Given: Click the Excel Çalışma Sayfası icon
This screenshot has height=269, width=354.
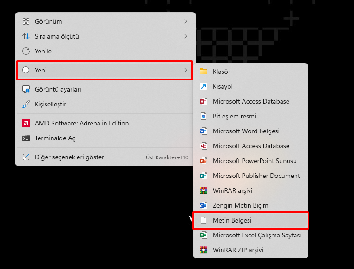Looking at the screenshot, I should (203, 235).
